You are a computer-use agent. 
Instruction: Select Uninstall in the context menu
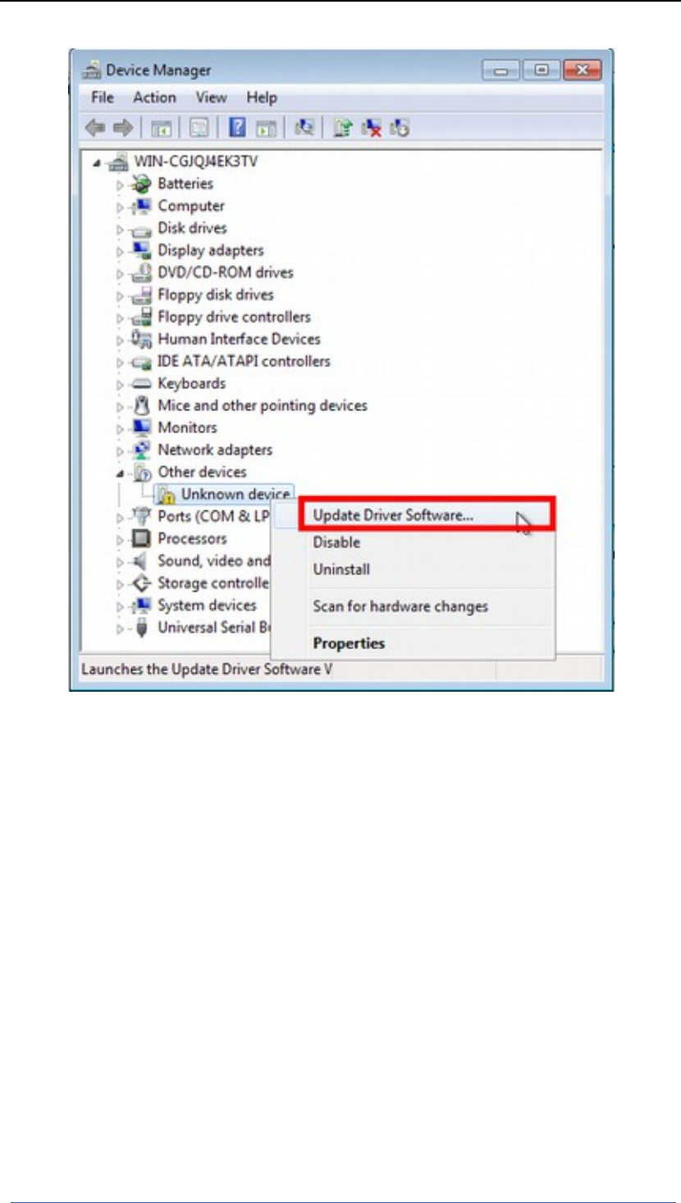[341, 569]
